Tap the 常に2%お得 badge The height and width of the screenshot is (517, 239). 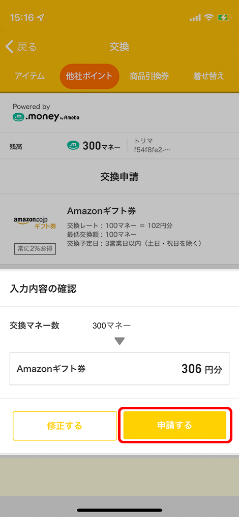click(35, 249)
